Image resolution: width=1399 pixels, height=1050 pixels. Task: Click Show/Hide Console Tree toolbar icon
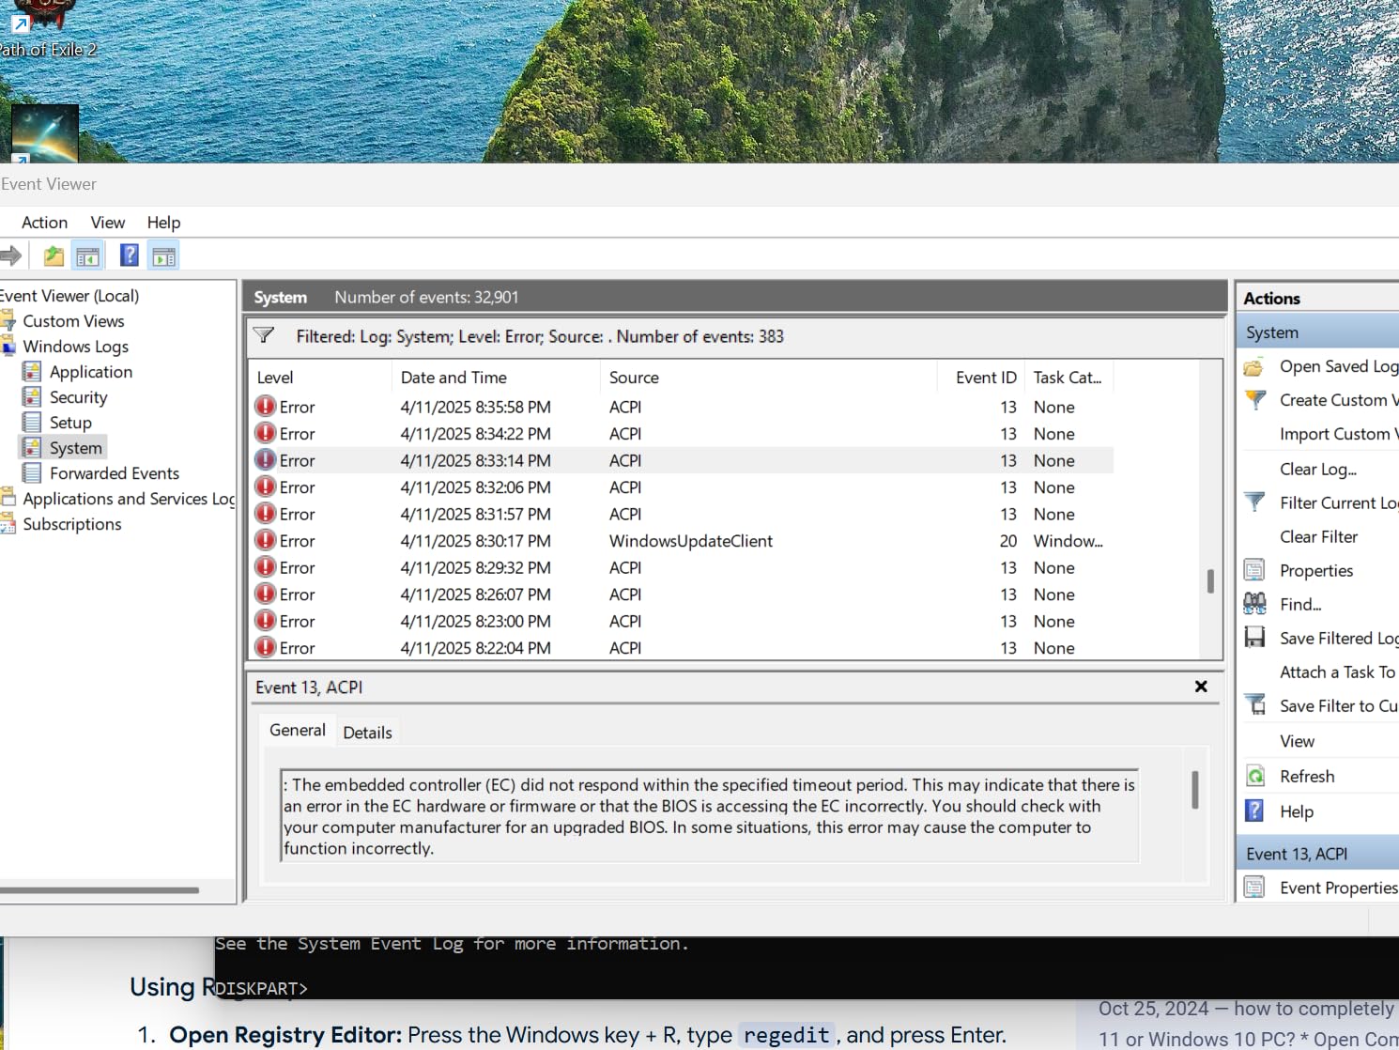pos(88,255)
